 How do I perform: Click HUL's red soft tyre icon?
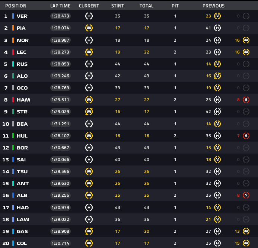[246, 136]
